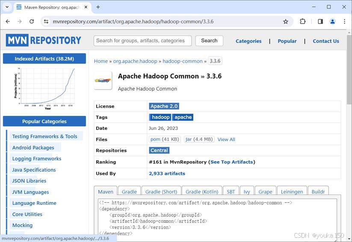Image resolution: width=352 pixels, height=242 pixels.
Task: Switch to the Ivy tab
Action: click(x=247, y=192)
